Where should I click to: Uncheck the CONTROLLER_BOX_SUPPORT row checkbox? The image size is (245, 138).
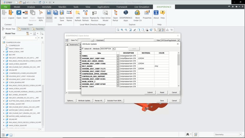(x=118, y=76)
